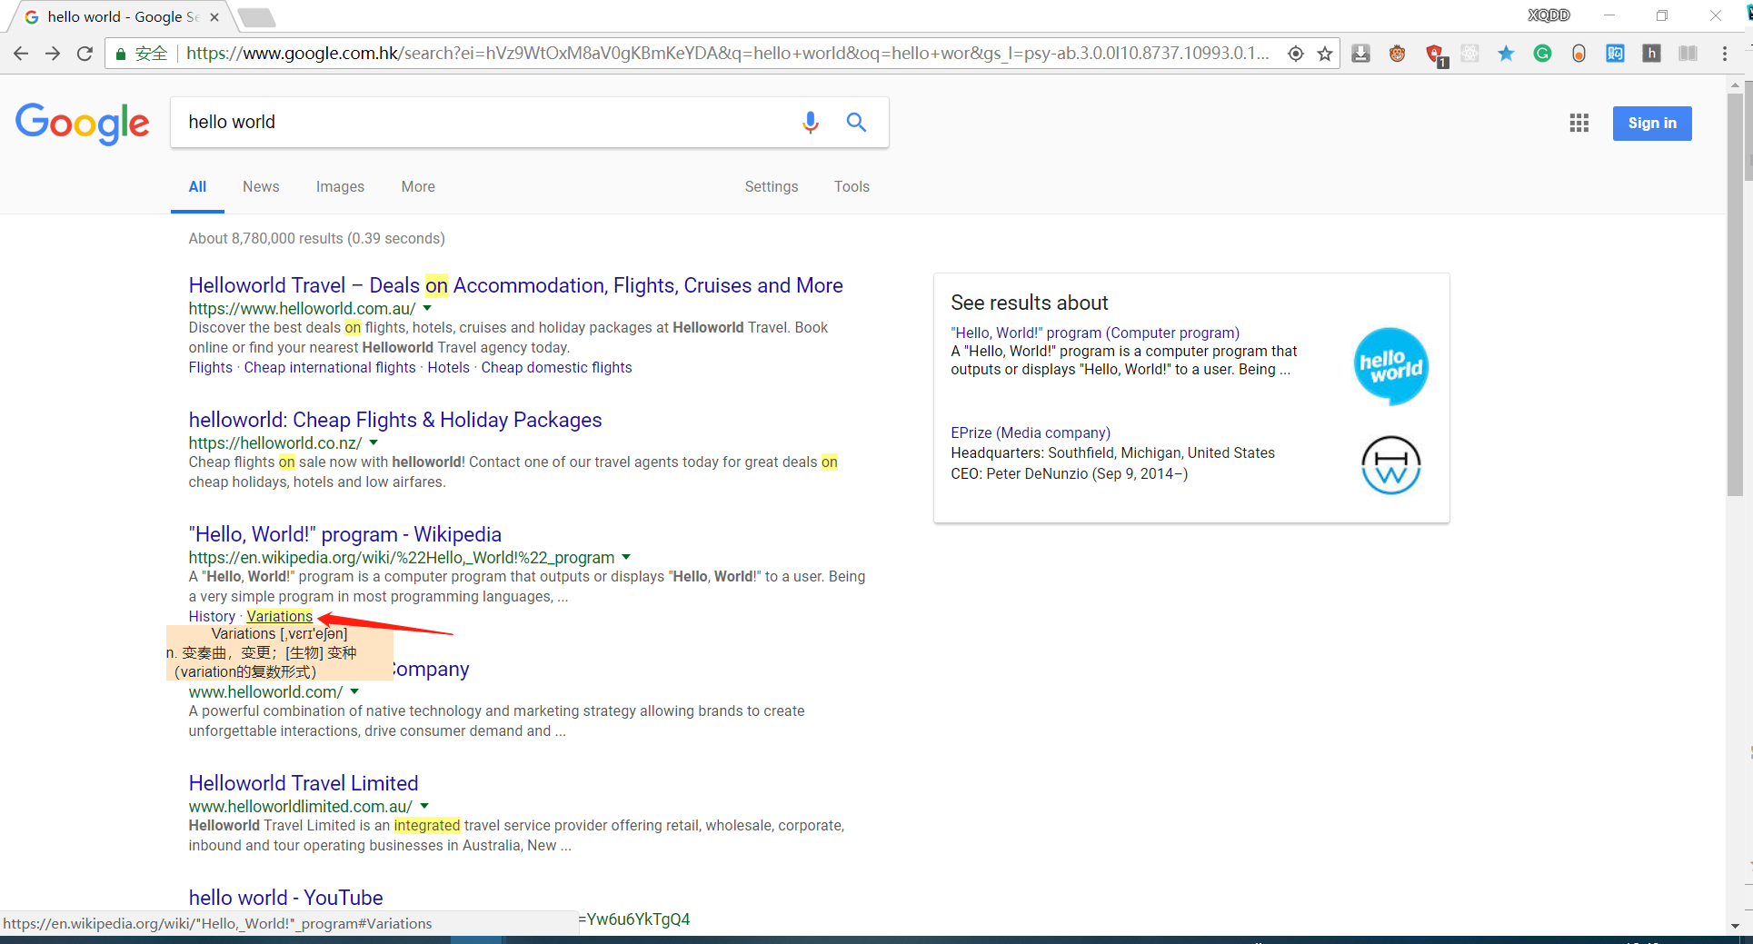Go back to the previous page
Screen dimensions: 1753x944
click(x=21, y=54)
